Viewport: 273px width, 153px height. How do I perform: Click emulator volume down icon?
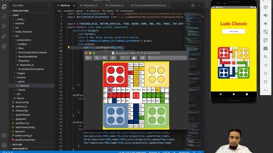tap(265, 24)
